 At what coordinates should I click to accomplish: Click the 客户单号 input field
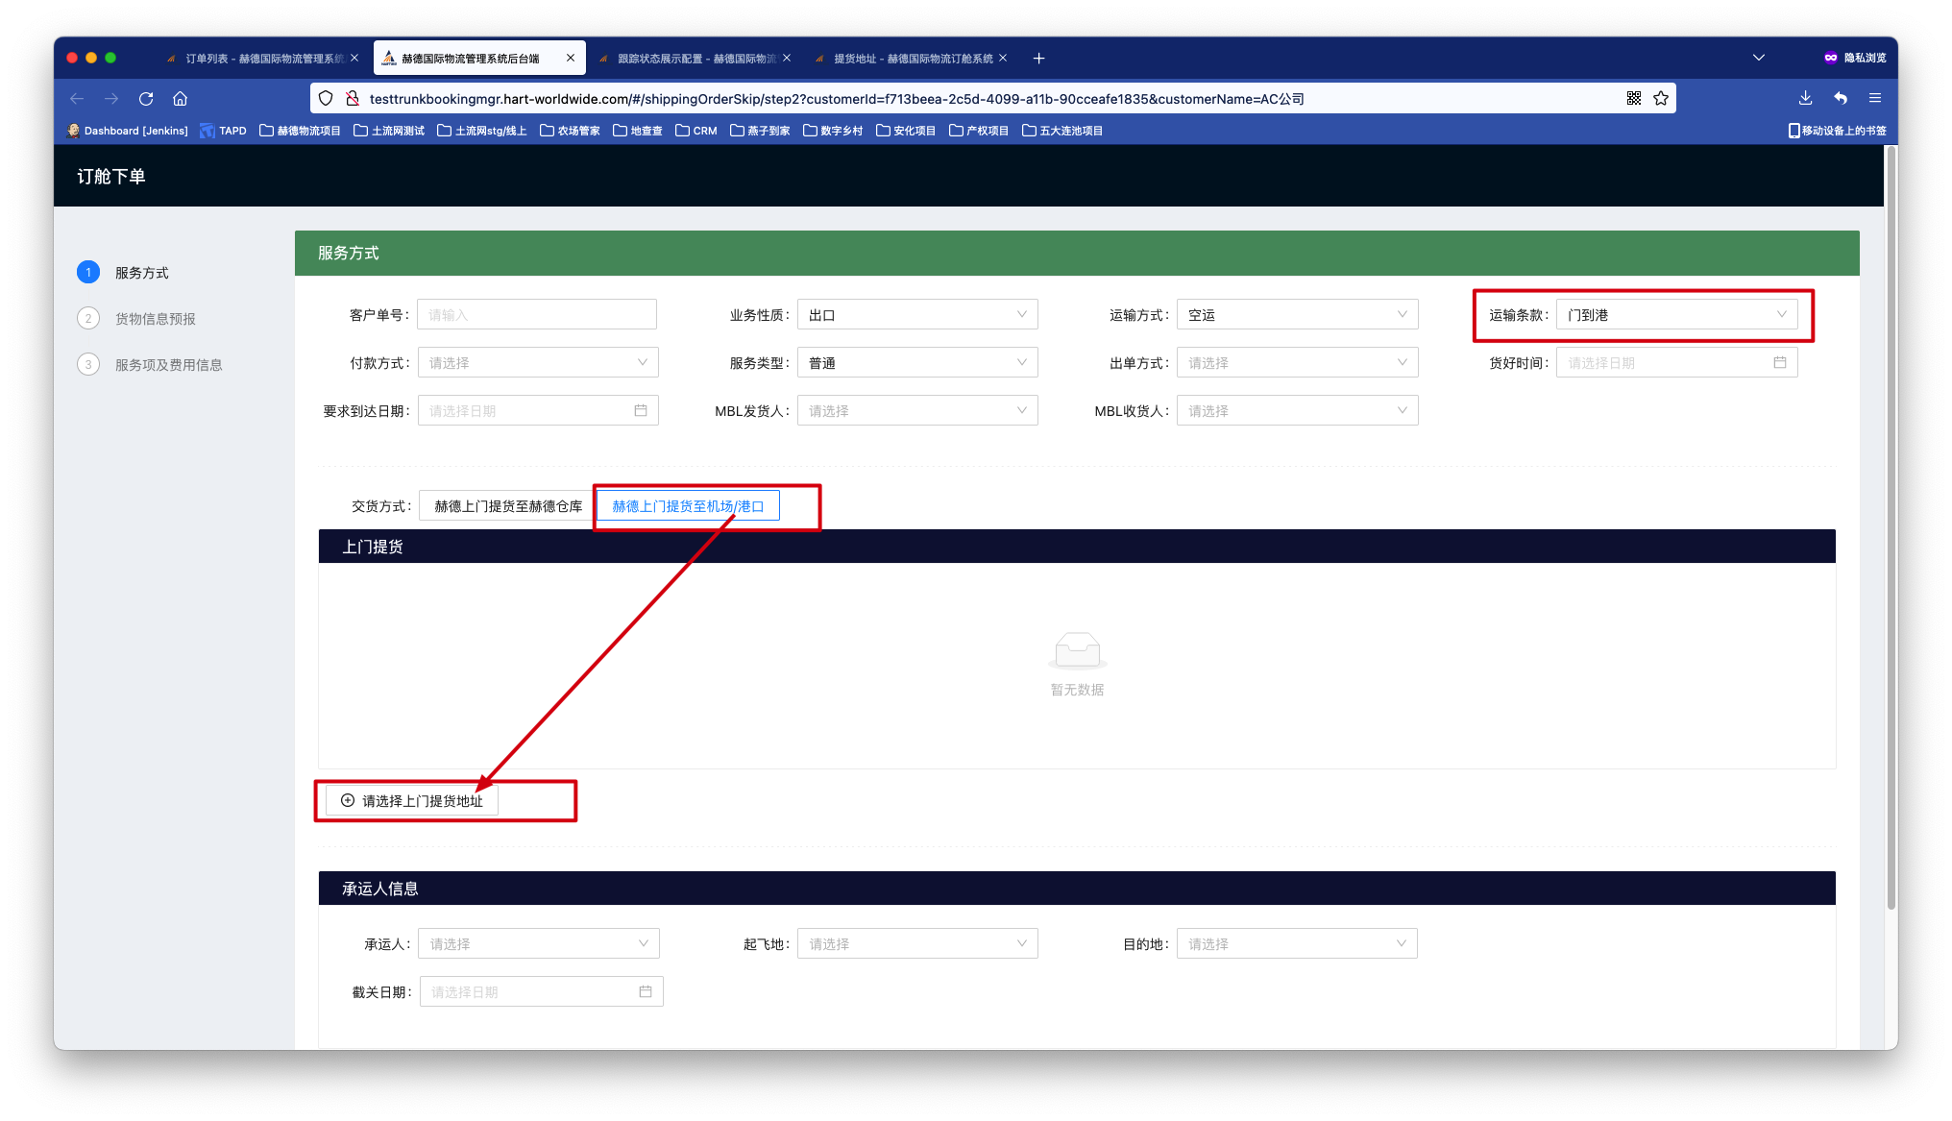pyautogui.click(x=536, y=315)
